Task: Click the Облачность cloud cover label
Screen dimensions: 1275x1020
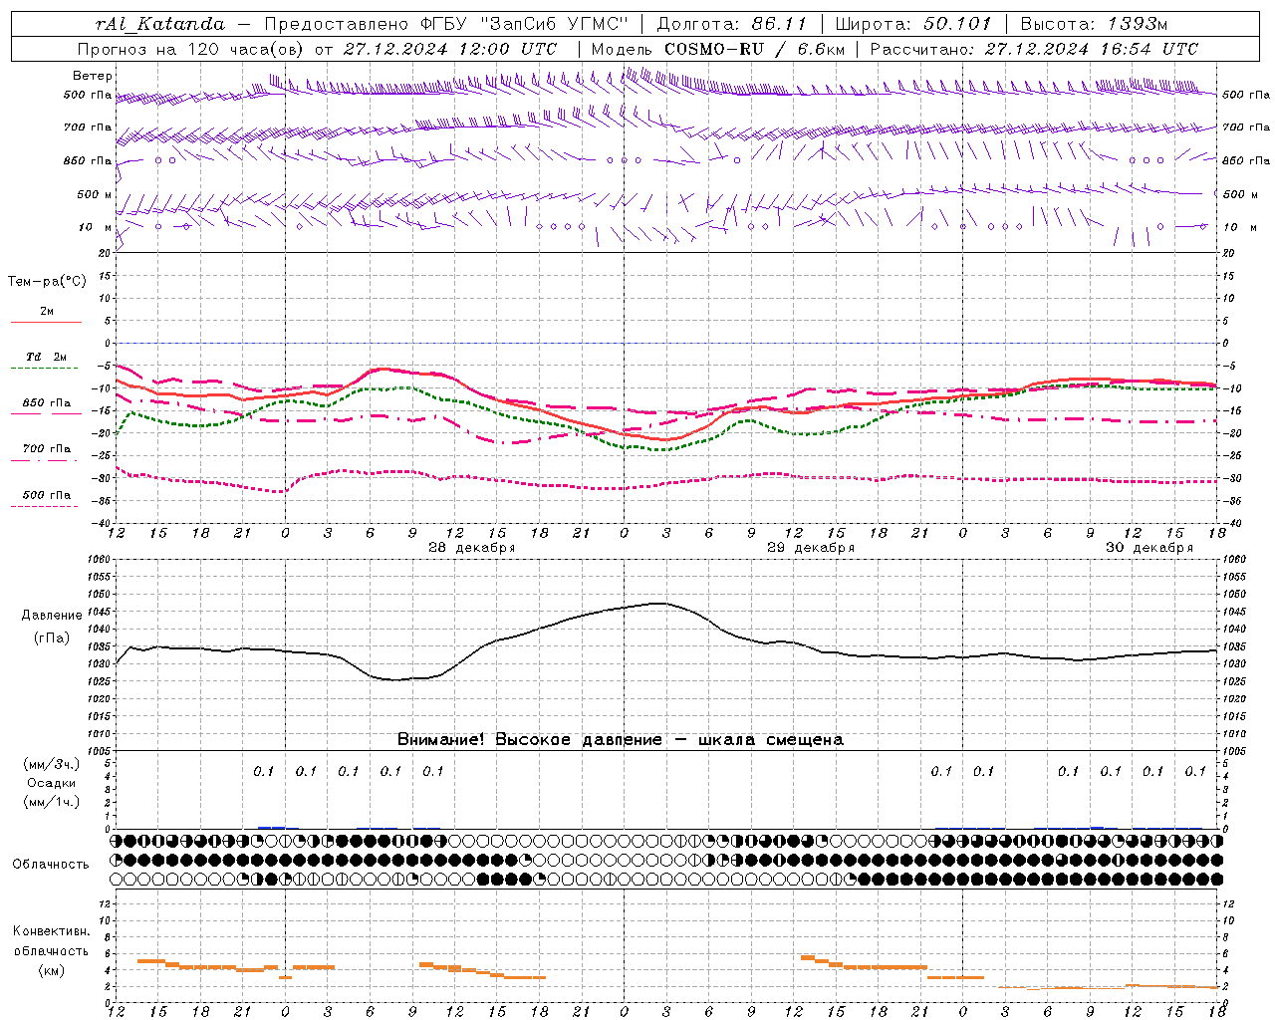Action: (x=51, y=864)
